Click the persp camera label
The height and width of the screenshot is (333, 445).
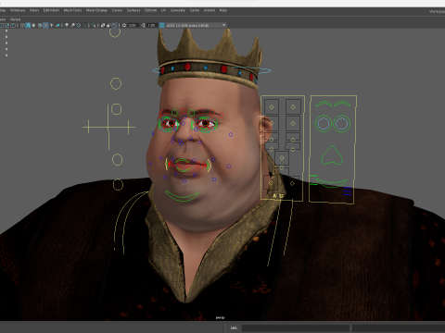tap(220, 317)
